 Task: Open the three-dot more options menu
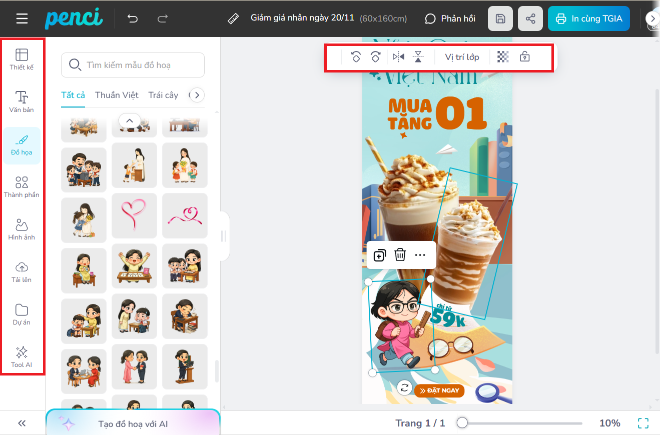(420, 255)
